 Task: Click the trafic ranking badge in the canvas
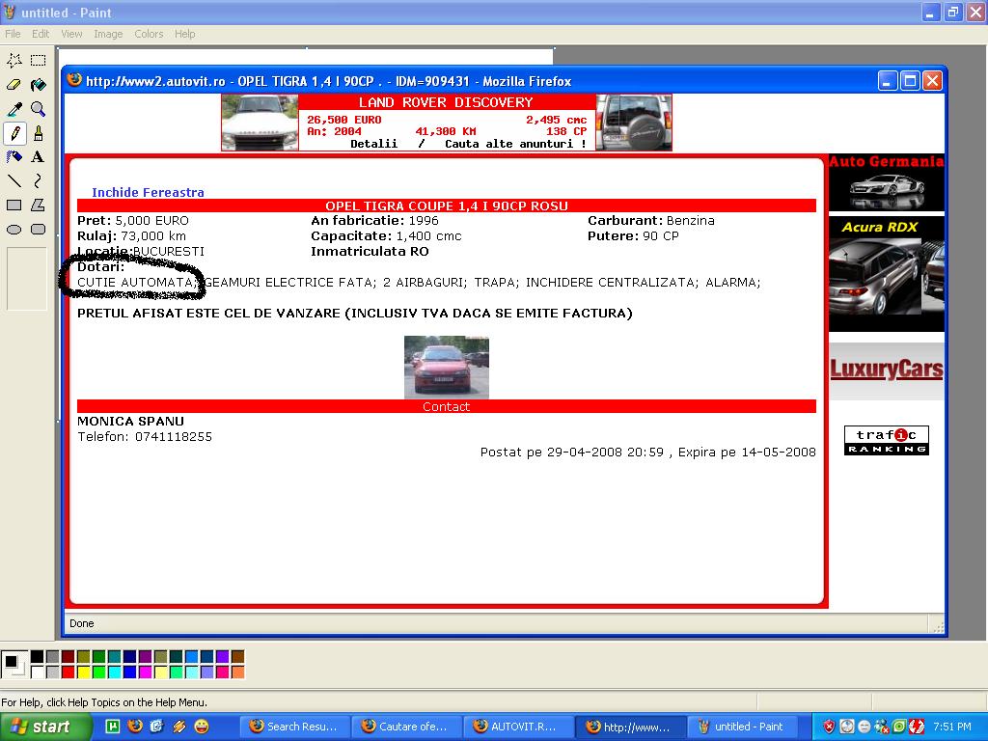click(887, 440)
